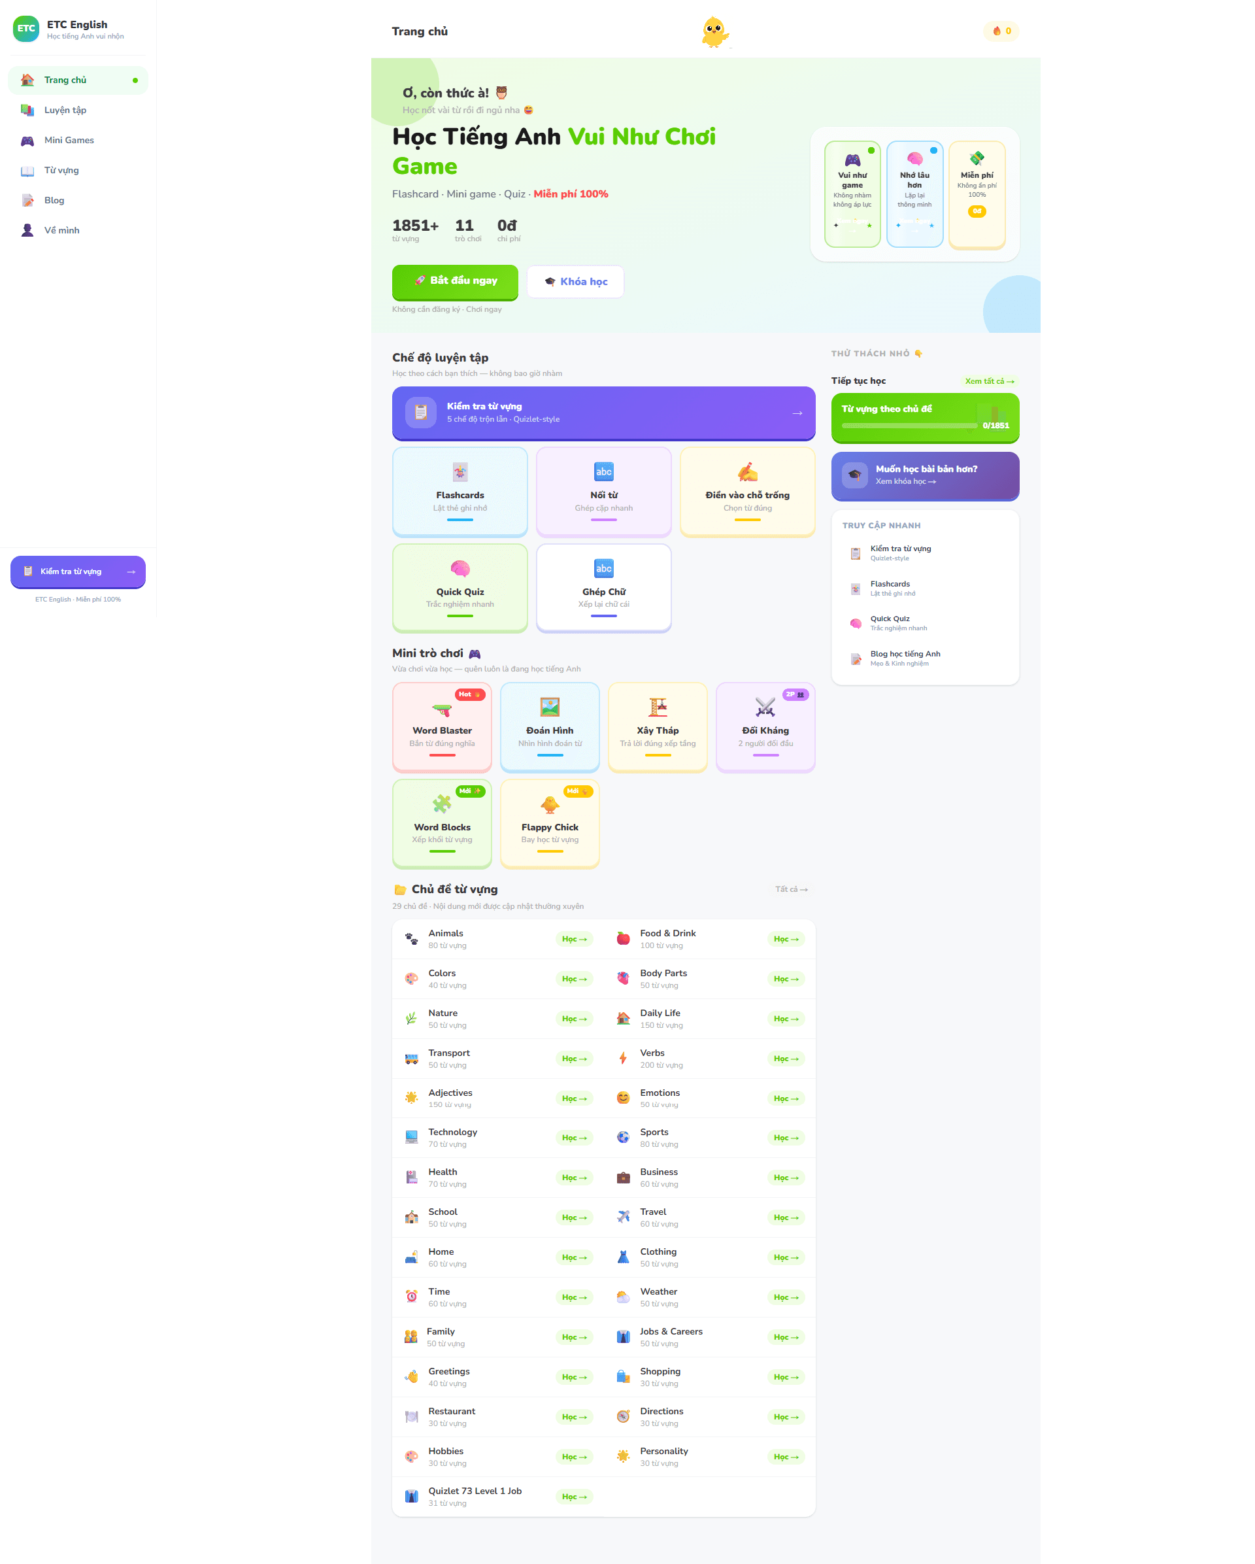Click Từ vựng theo chủ đề progress bar

click(909, 426)
